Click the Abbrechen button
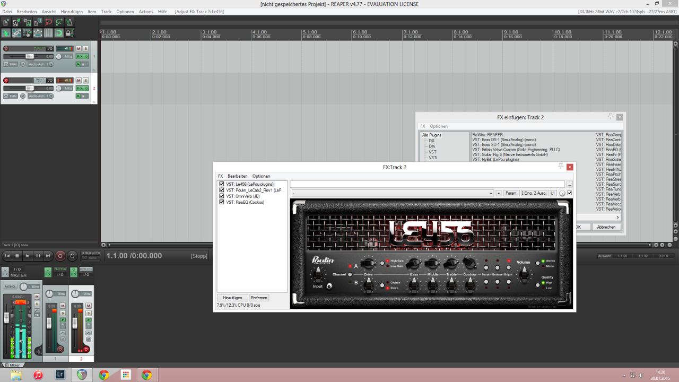 tap(606, 227)
